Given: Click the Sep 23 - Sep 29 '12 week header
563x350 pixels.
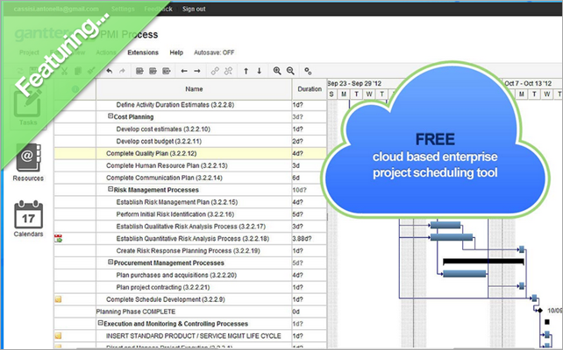Looking at the screenshot, I should pyautogui.click(x=354, y=83).
